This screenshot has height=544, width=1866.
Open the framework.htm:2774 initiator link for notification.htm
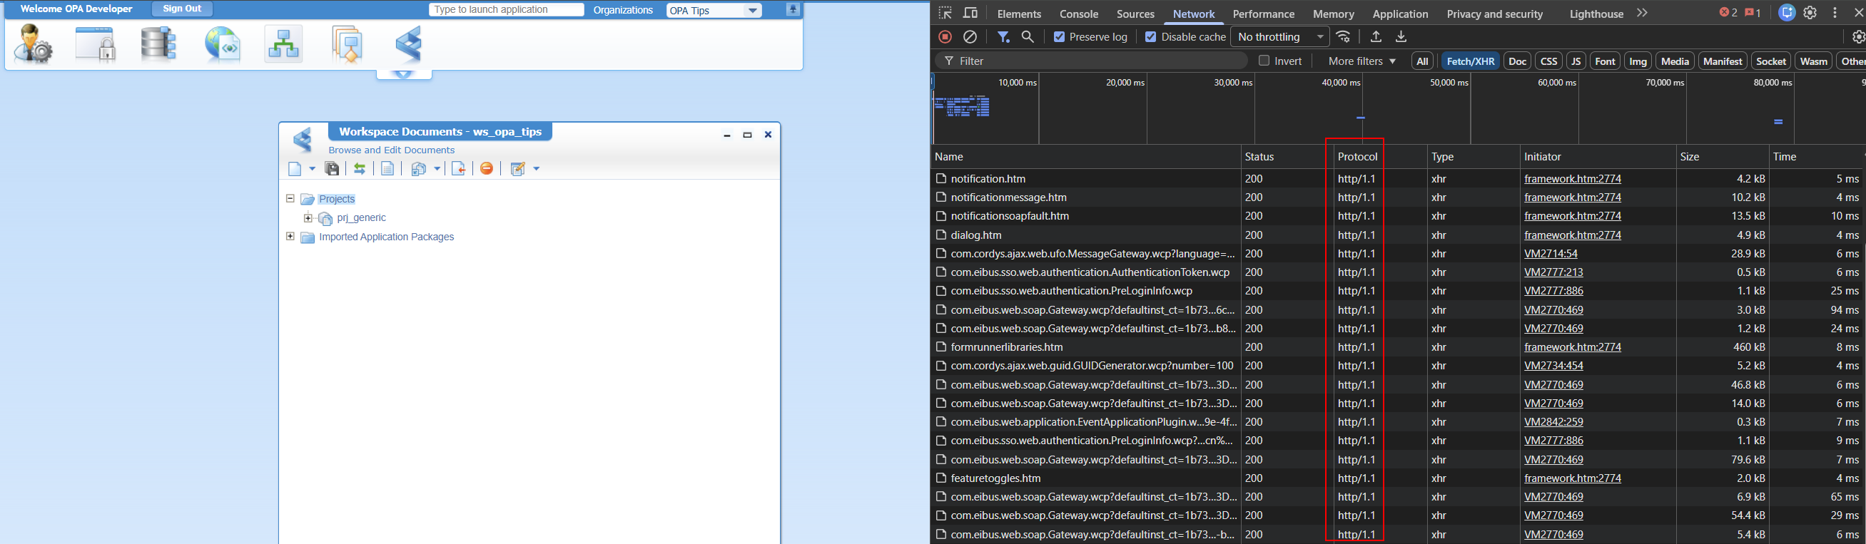(1572, 179)
